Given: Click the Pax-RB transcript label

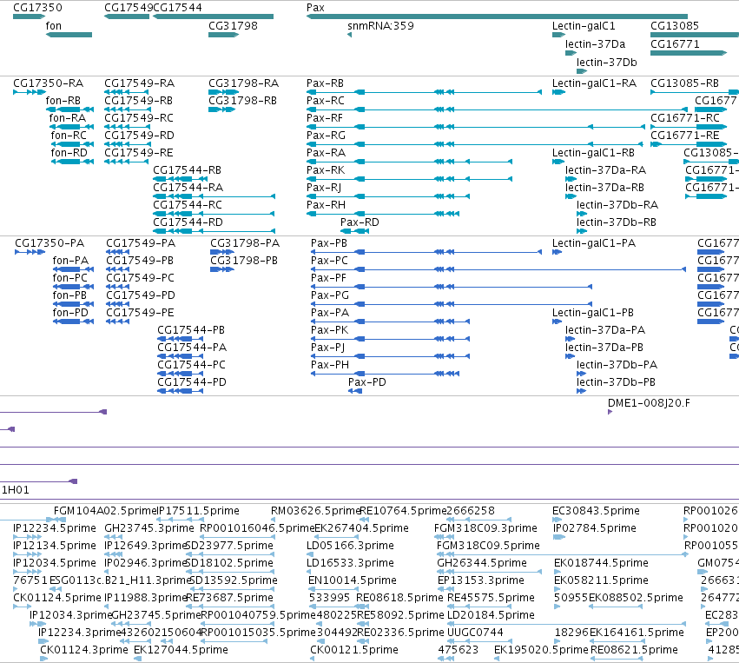Looking at the screenshot, I should point(325,83).
